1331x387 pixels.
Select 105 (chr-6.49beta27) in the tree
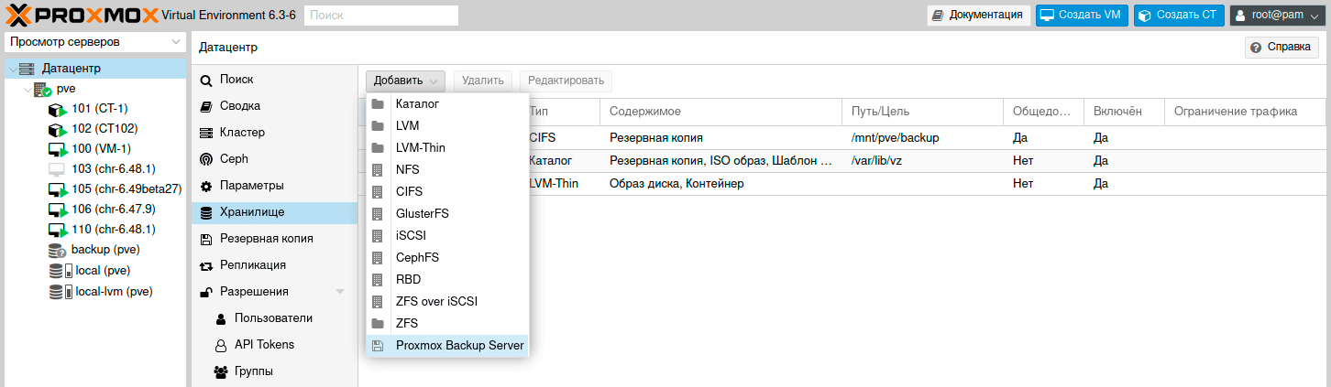[x=126, y=189]
